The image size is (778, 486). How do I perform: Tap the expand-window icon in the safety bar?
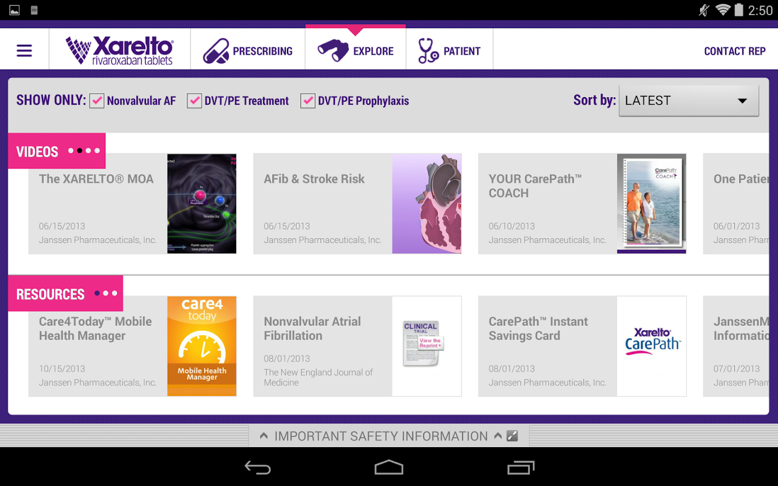tap(512, 436)
